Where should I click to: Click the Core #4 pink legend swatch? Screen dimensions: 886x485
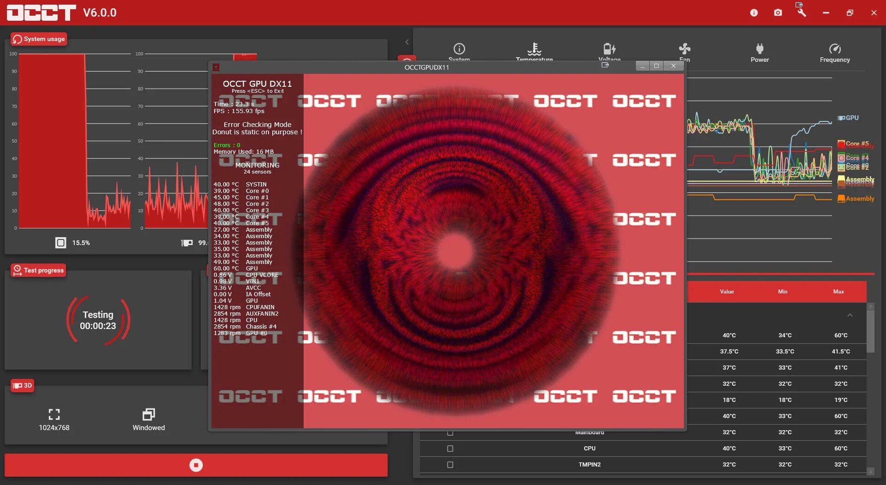(841, 158)
